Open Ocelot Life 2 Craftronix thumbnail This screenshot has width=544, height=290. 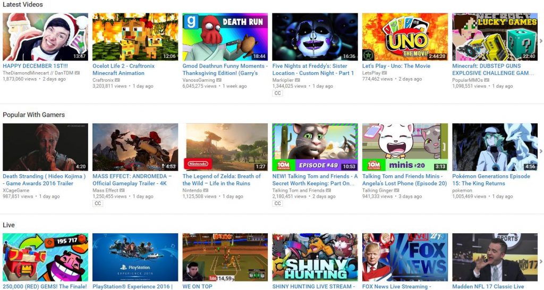coord(135,37)
